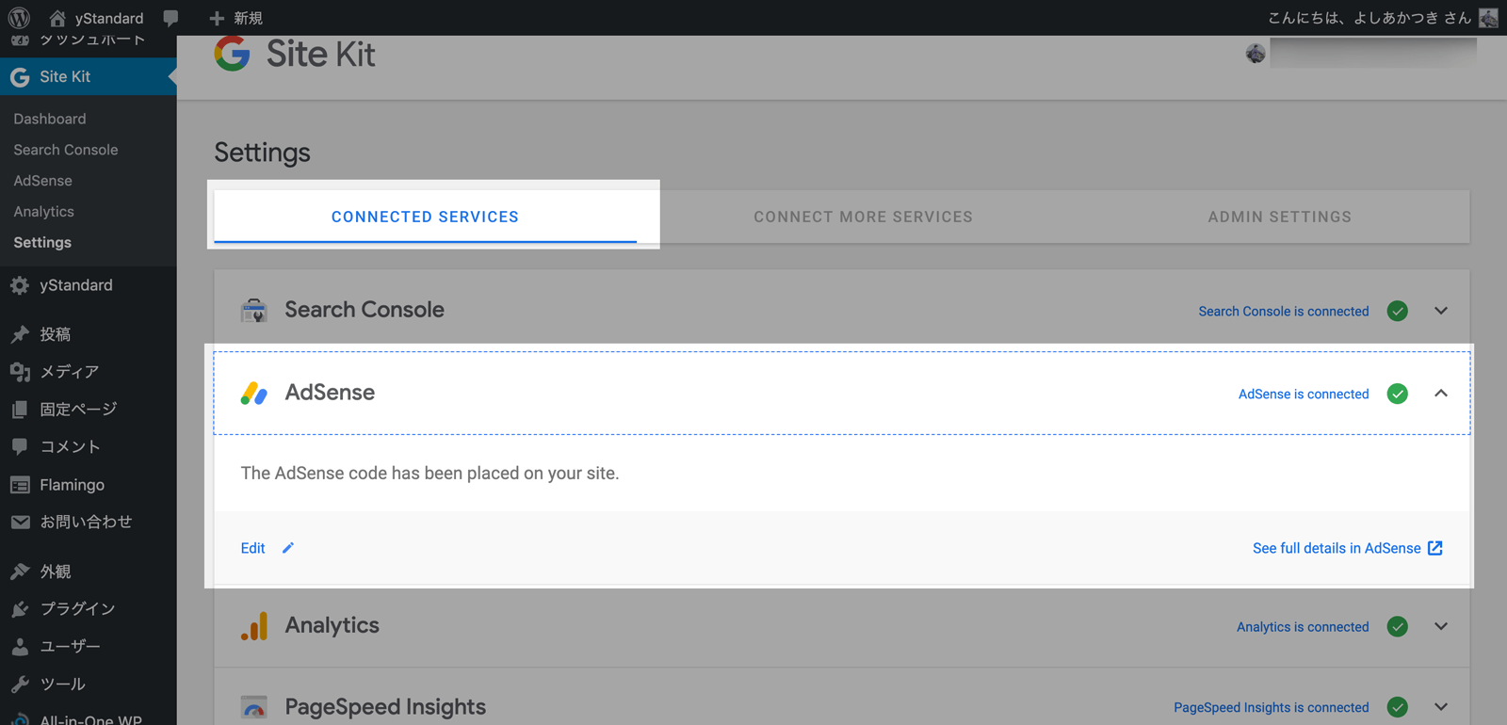Open Dashboard in Site Kit submenu
Screen dimensions: 1507x725
pos(50,119)
